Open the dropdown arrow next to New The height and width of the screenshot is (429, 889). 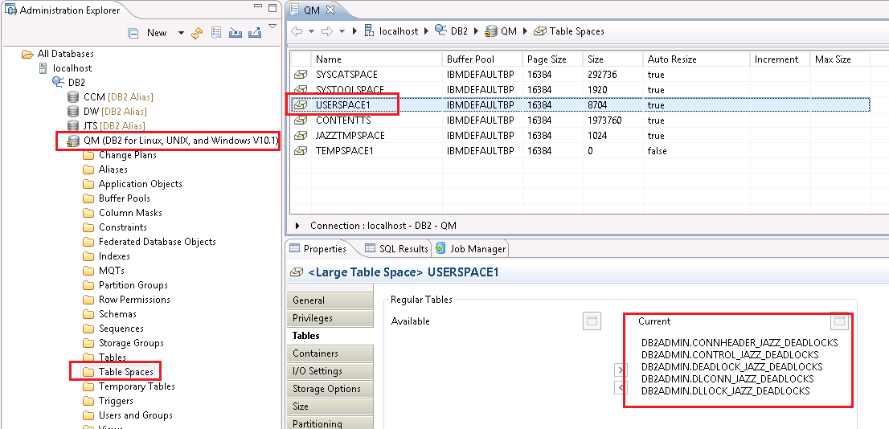181,33
